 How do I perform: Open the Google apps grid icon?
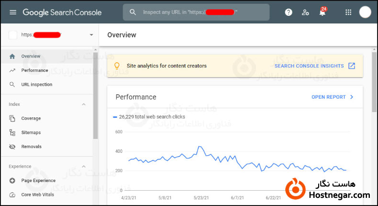pos(348,12)
